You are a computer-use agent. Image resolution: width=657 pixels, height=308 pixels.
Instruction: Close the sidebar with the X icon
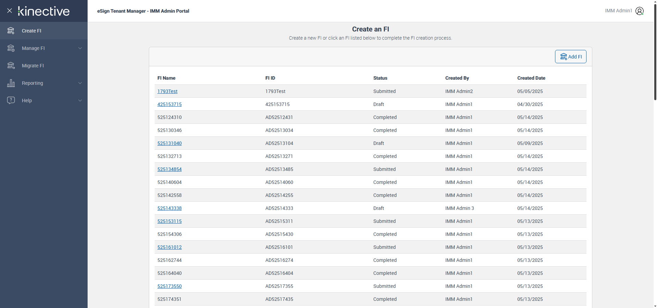[x=10, y=11]
